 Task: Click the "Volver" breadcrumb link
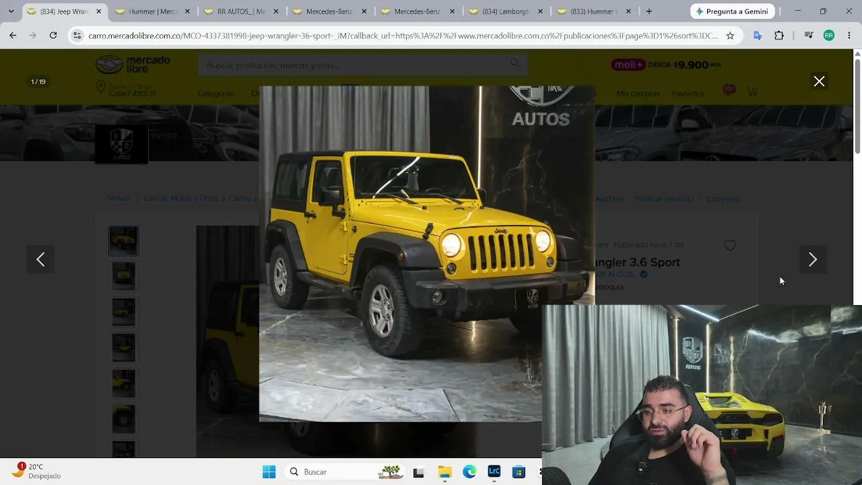pyautogui.click(x=119, y=199)
